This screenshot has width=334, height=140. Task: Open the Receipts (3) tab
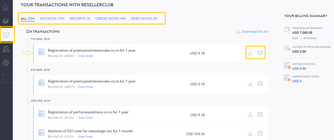coord(80,19)
